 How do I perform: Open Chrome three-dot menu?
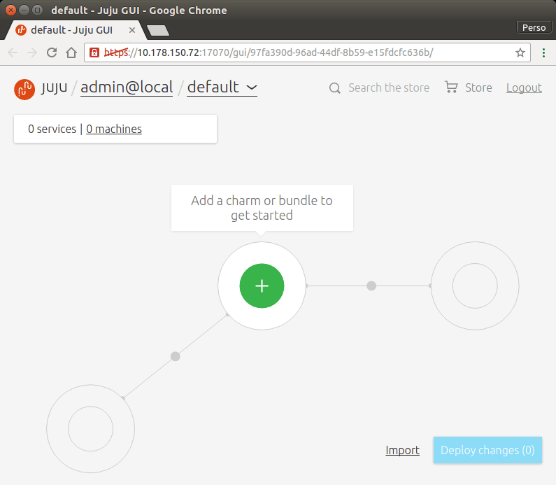[543, 52]
